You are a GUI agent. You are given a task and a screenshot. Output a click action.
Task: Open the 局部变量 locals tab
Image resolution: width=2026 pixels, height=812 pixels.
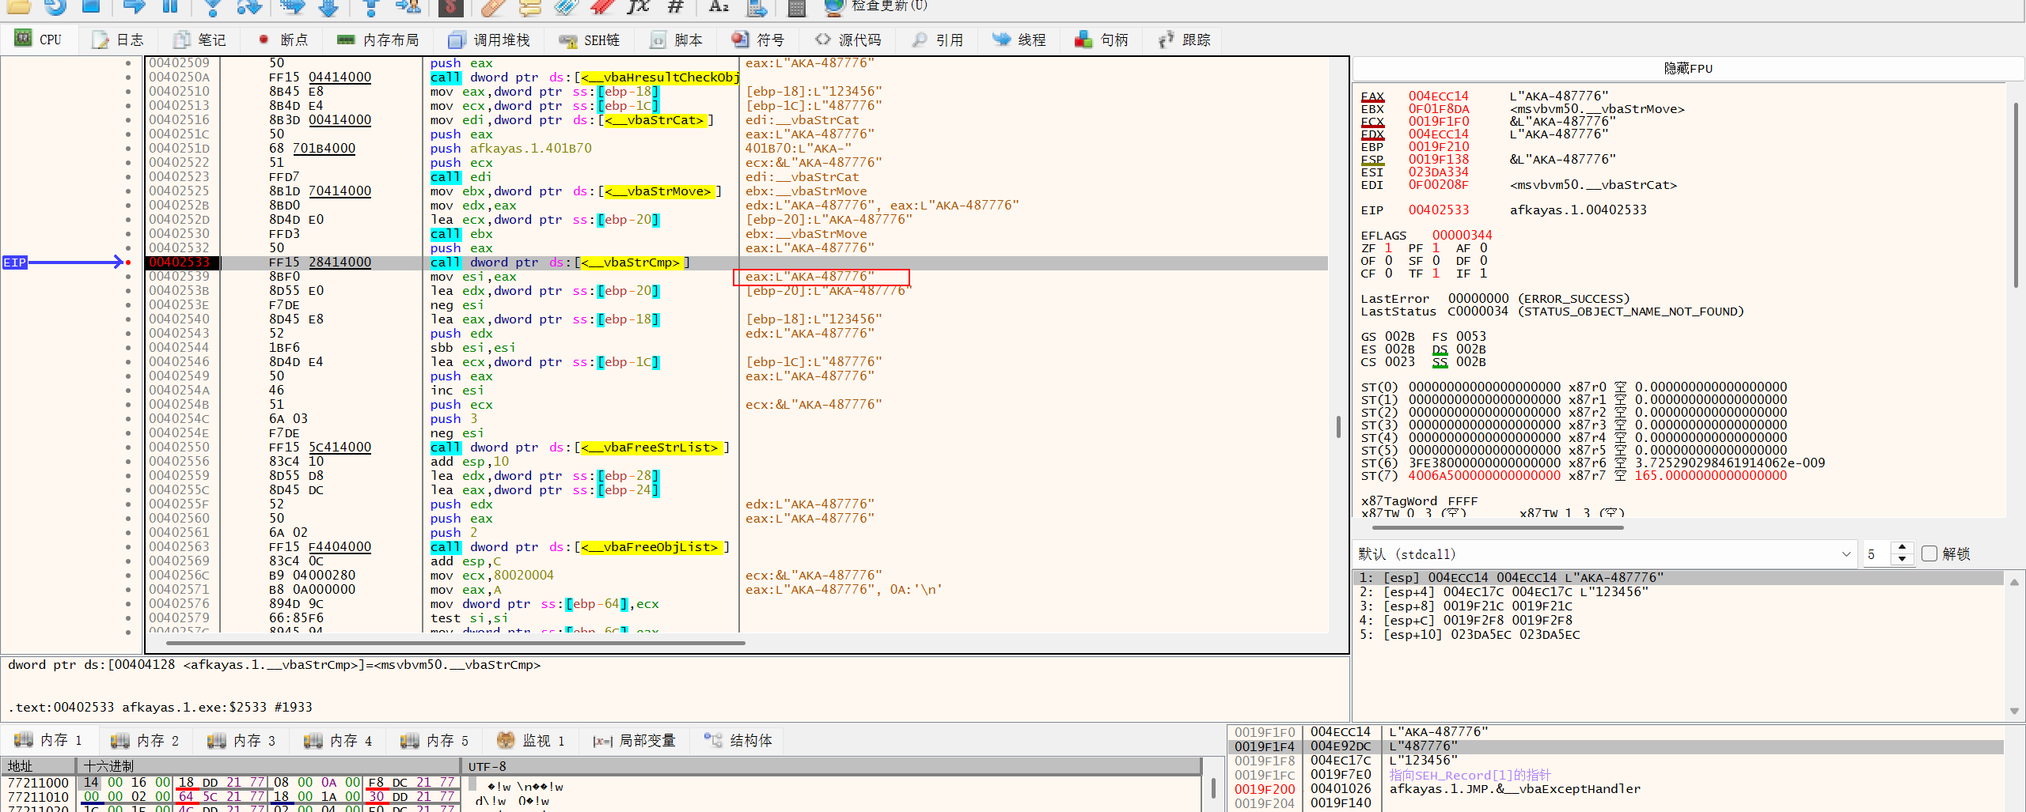[635, 740]
